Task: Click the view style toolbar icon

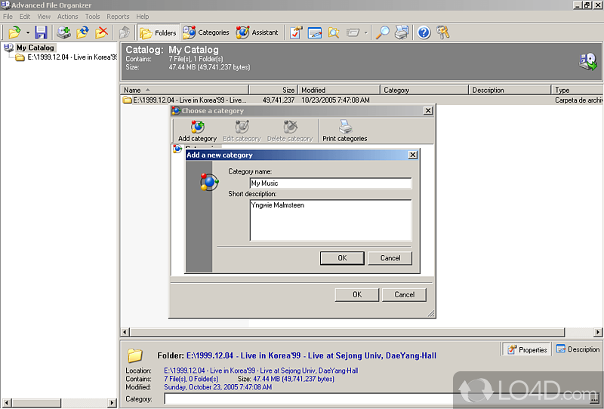Action: [x=353, y=32]
